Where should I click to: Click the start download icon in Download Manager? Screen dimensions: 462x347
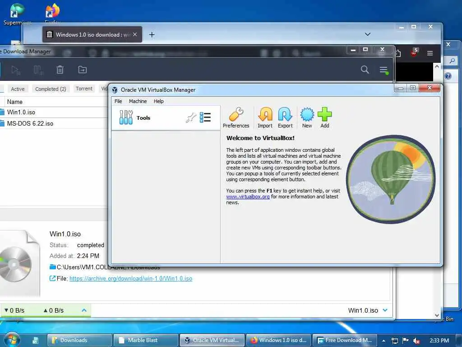pyautogui.click(x=15, y=70)
